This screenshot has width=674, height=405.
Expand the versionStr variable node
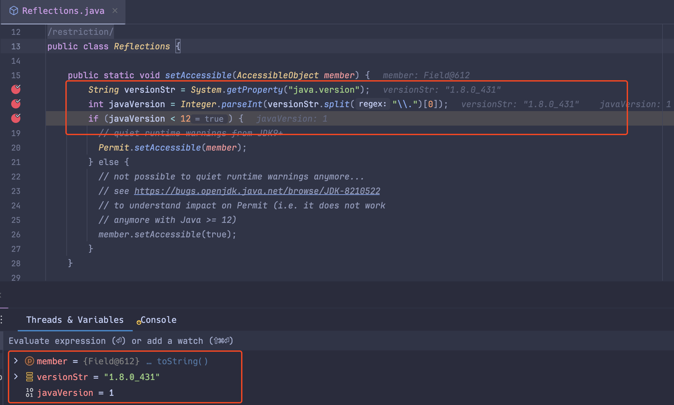15,377
